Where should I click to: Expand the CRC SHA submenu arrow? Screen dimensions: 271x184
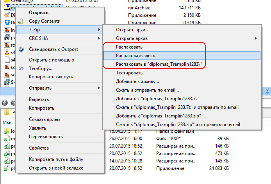point(99,38)
